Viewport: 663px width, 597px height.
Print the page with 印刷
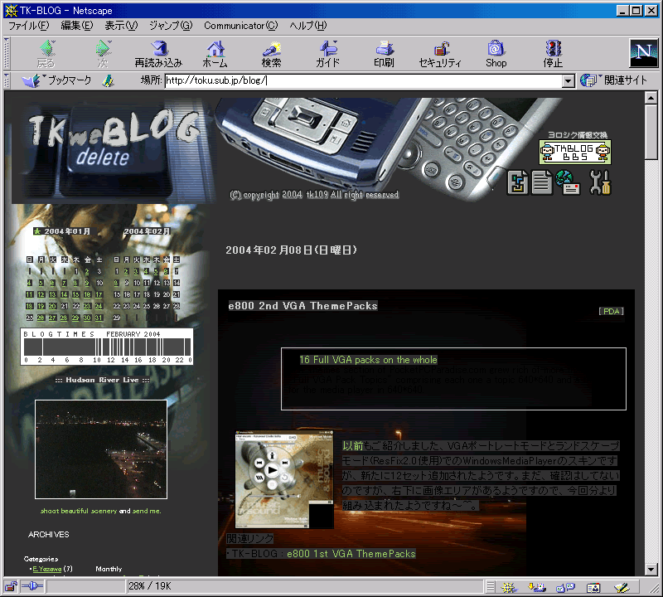384,54
